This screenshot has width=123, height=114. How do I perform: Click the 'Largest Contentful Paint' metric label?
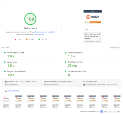click(x=17, y=71)
